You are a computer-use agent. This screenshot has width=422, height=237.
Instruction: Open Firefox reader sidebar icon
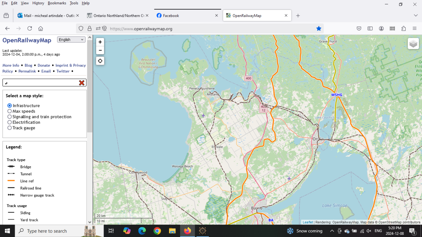[x=370, y=29]
